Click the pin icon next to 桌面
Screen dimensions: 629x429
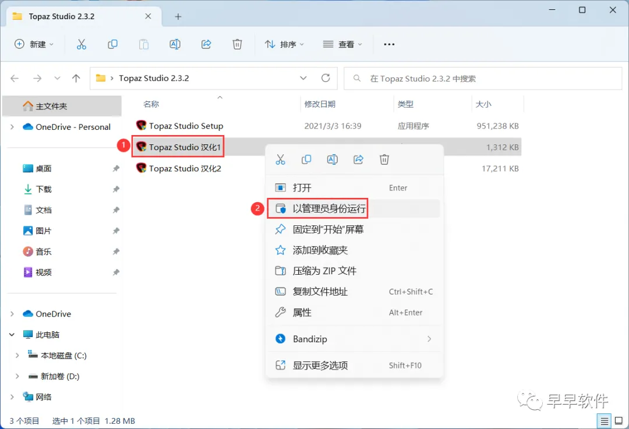[116, 168]
